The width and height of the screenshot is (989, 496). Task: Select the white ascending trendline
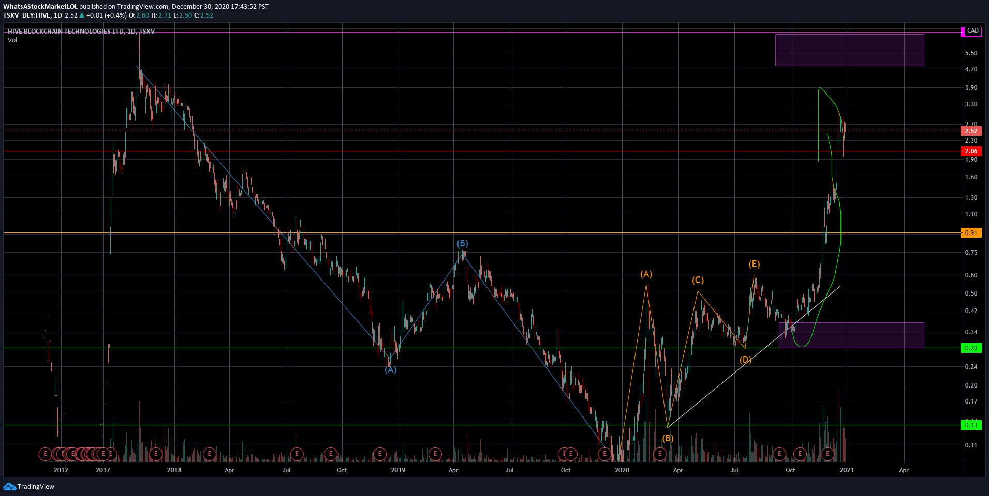pos(754,357)
